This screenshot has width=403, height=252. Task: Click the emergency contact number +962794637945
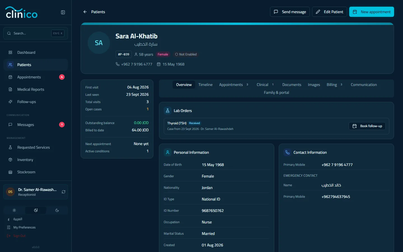336,197
